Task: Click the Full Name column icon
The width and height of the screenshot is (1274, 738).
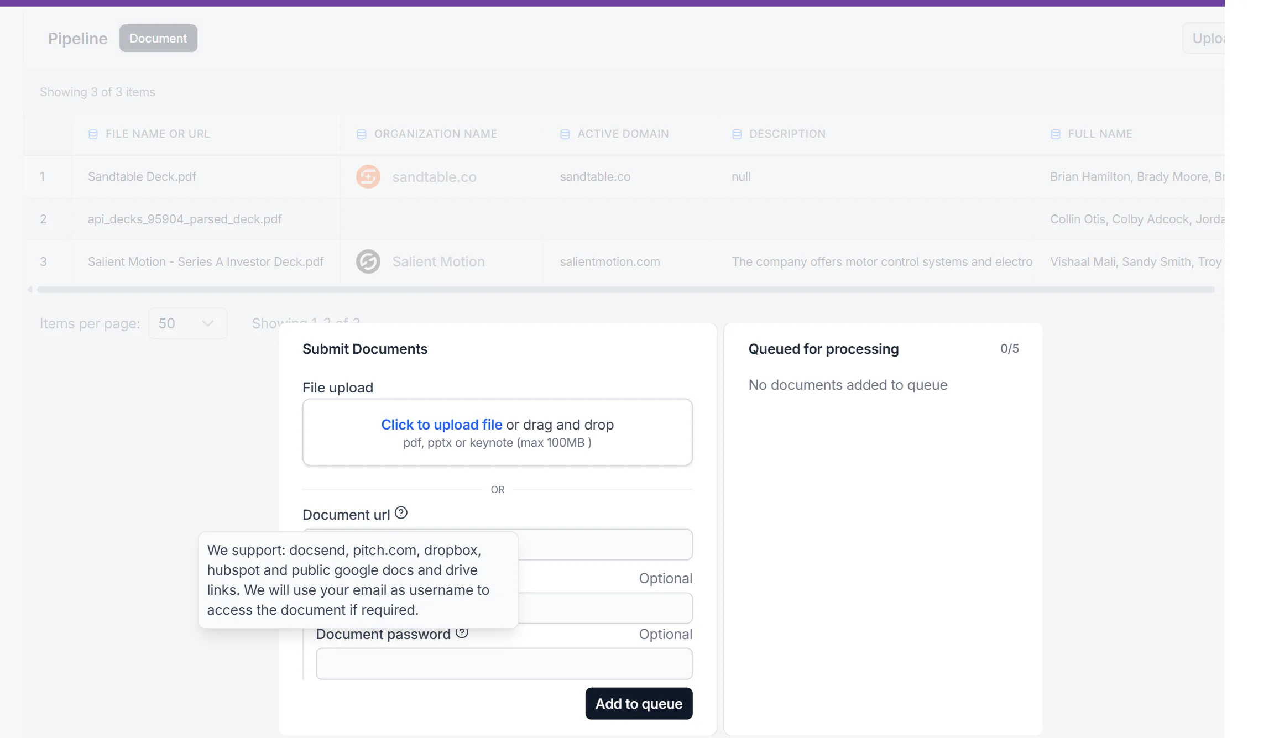Action: [x=1056, y=134]
